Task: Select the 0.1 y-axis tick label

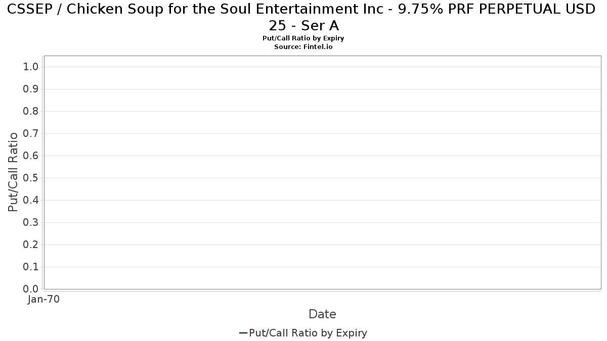Action: tap(31, 267)
